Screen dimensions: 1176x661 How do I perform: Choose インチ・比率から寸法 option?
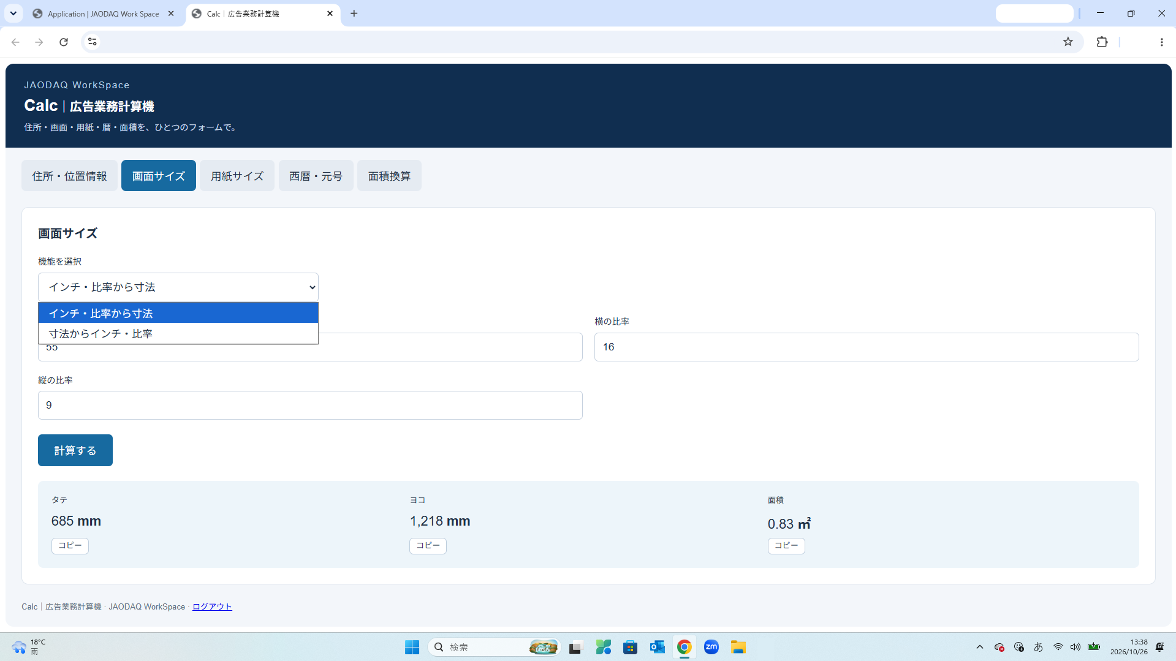click(x=178, y=313)
